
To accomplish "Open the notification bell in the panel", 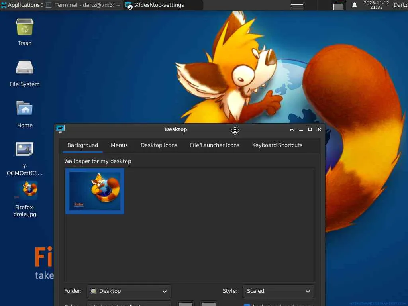I will point(354,5).
